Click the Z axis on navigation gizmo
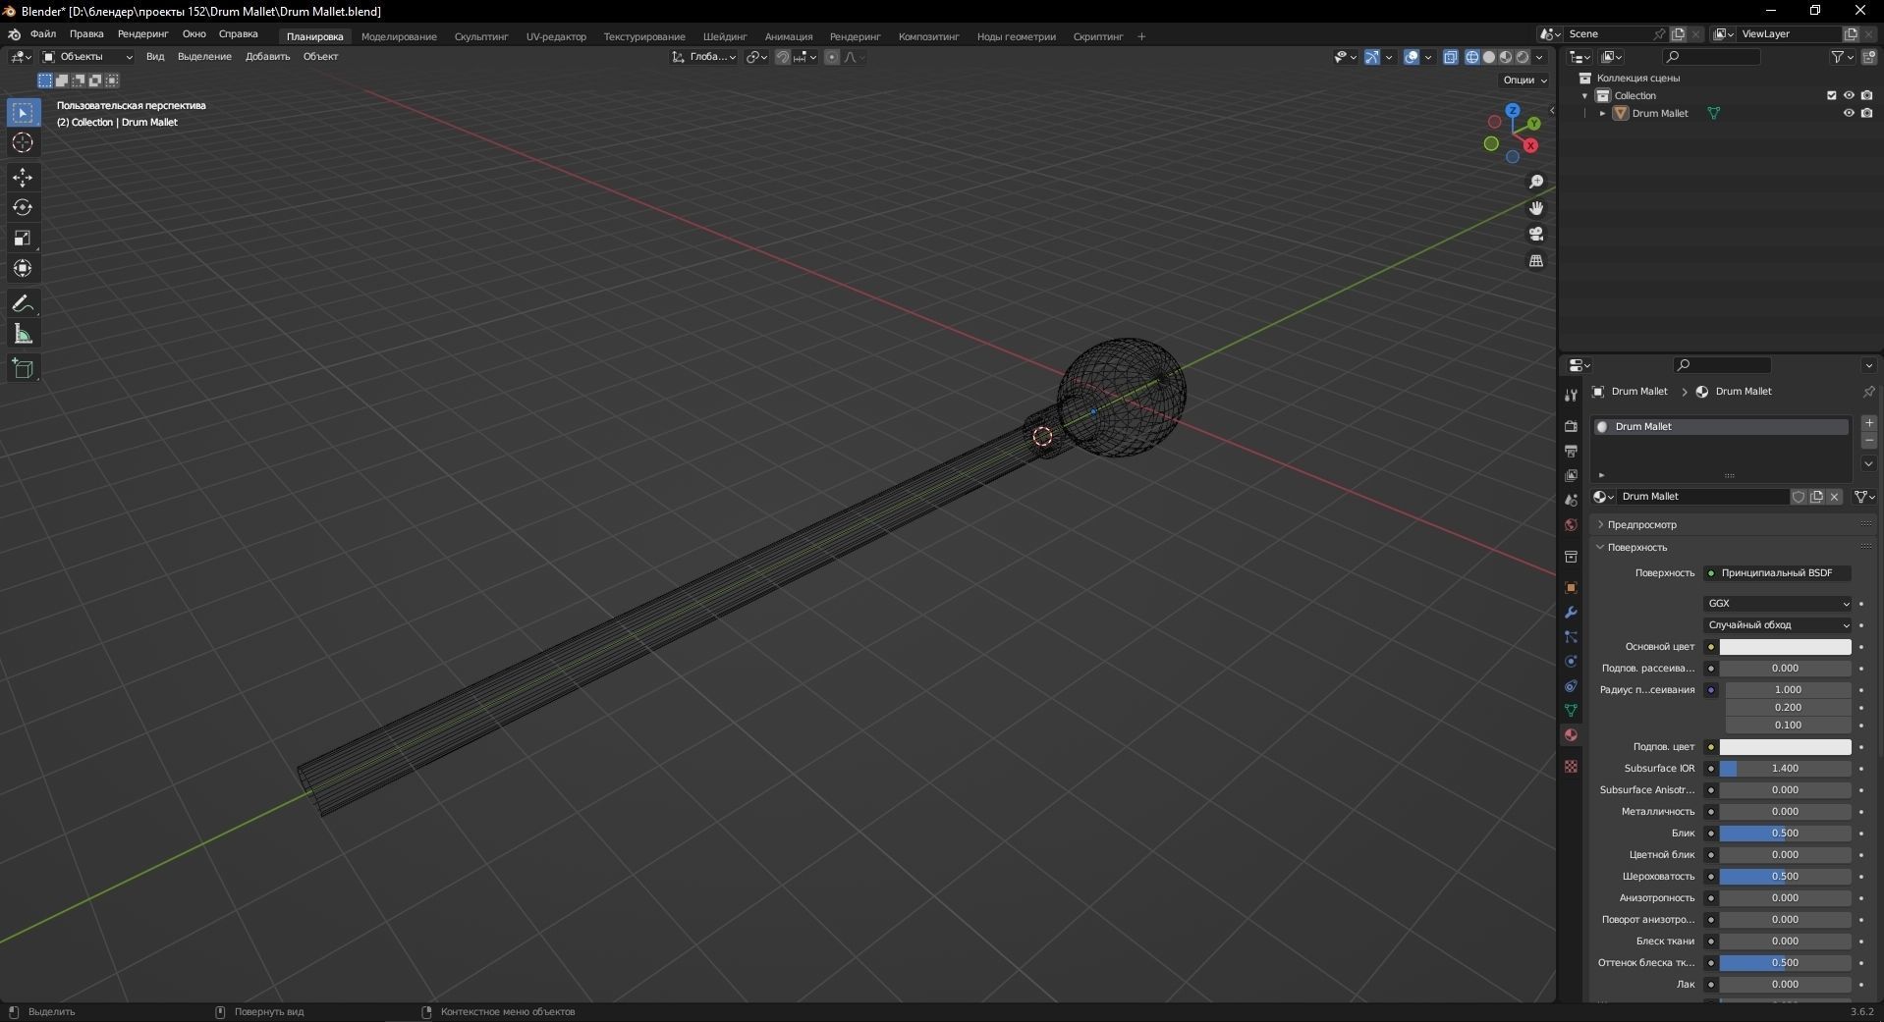Viewport: 1884px width, 1022px height. tap(1513, 111)
